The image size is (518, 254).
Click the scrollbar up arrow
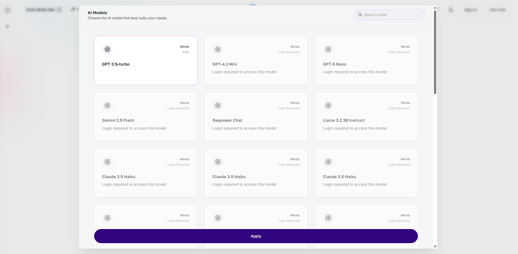point(435,8)
